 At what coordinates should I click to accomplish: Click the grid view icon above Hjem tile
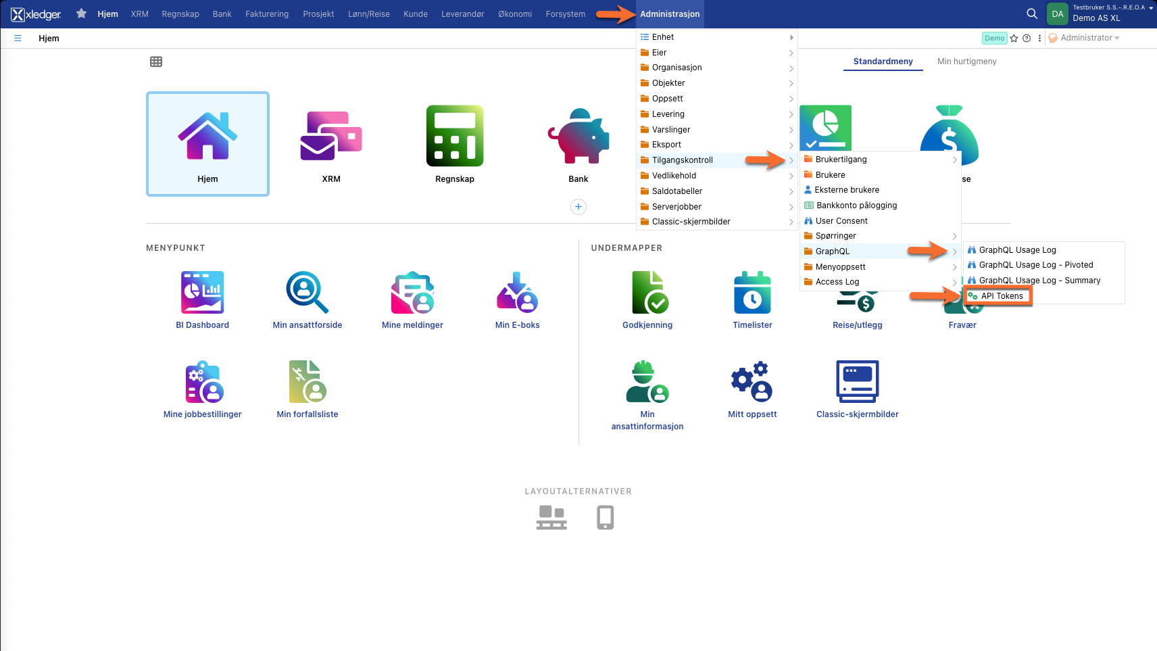coord(156,62)
